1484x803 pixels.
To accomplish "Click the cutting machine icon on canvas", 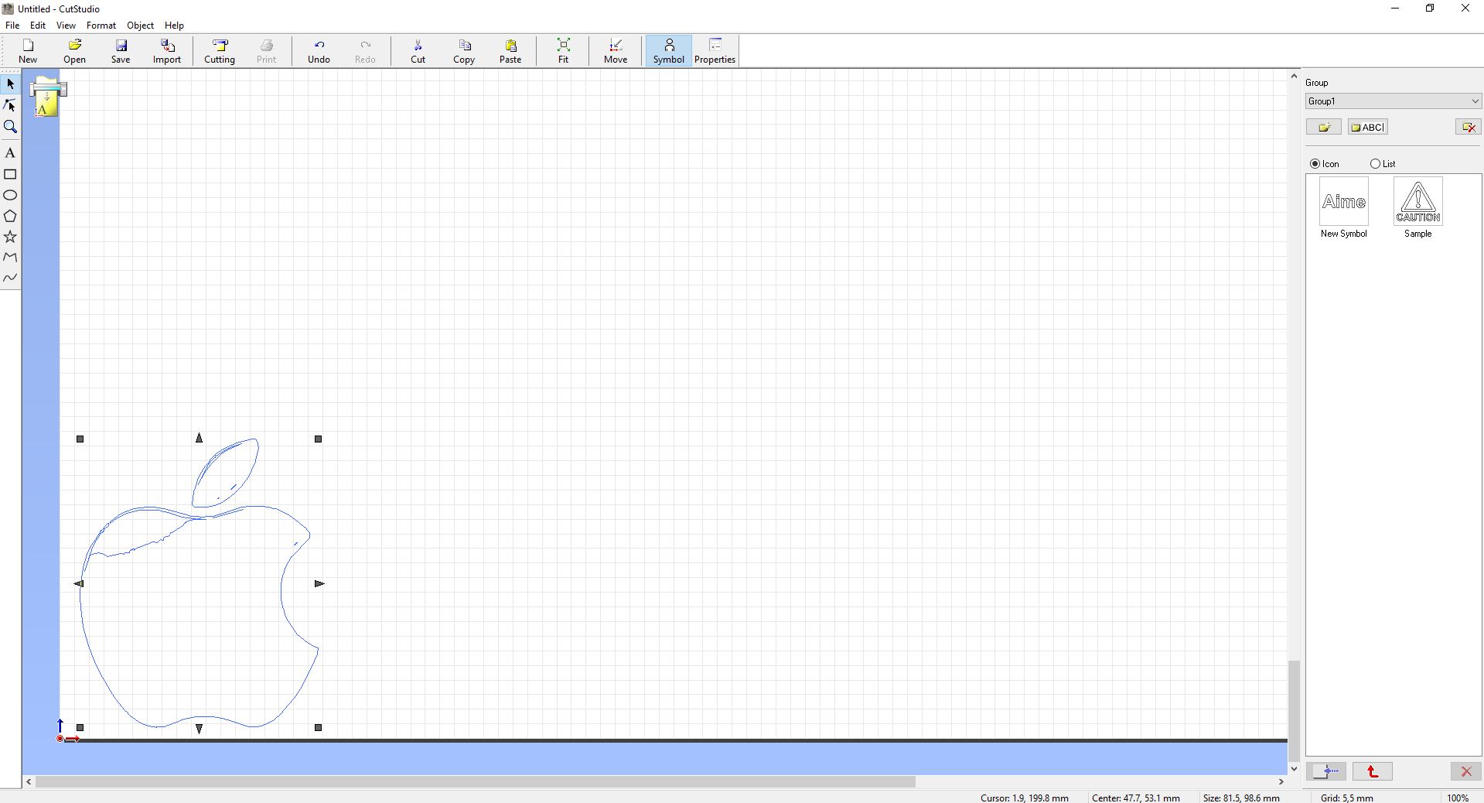I will pyautogui.click(x=48, y=97).
